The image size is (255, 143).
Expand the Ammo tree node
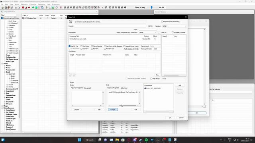[5, 66]
